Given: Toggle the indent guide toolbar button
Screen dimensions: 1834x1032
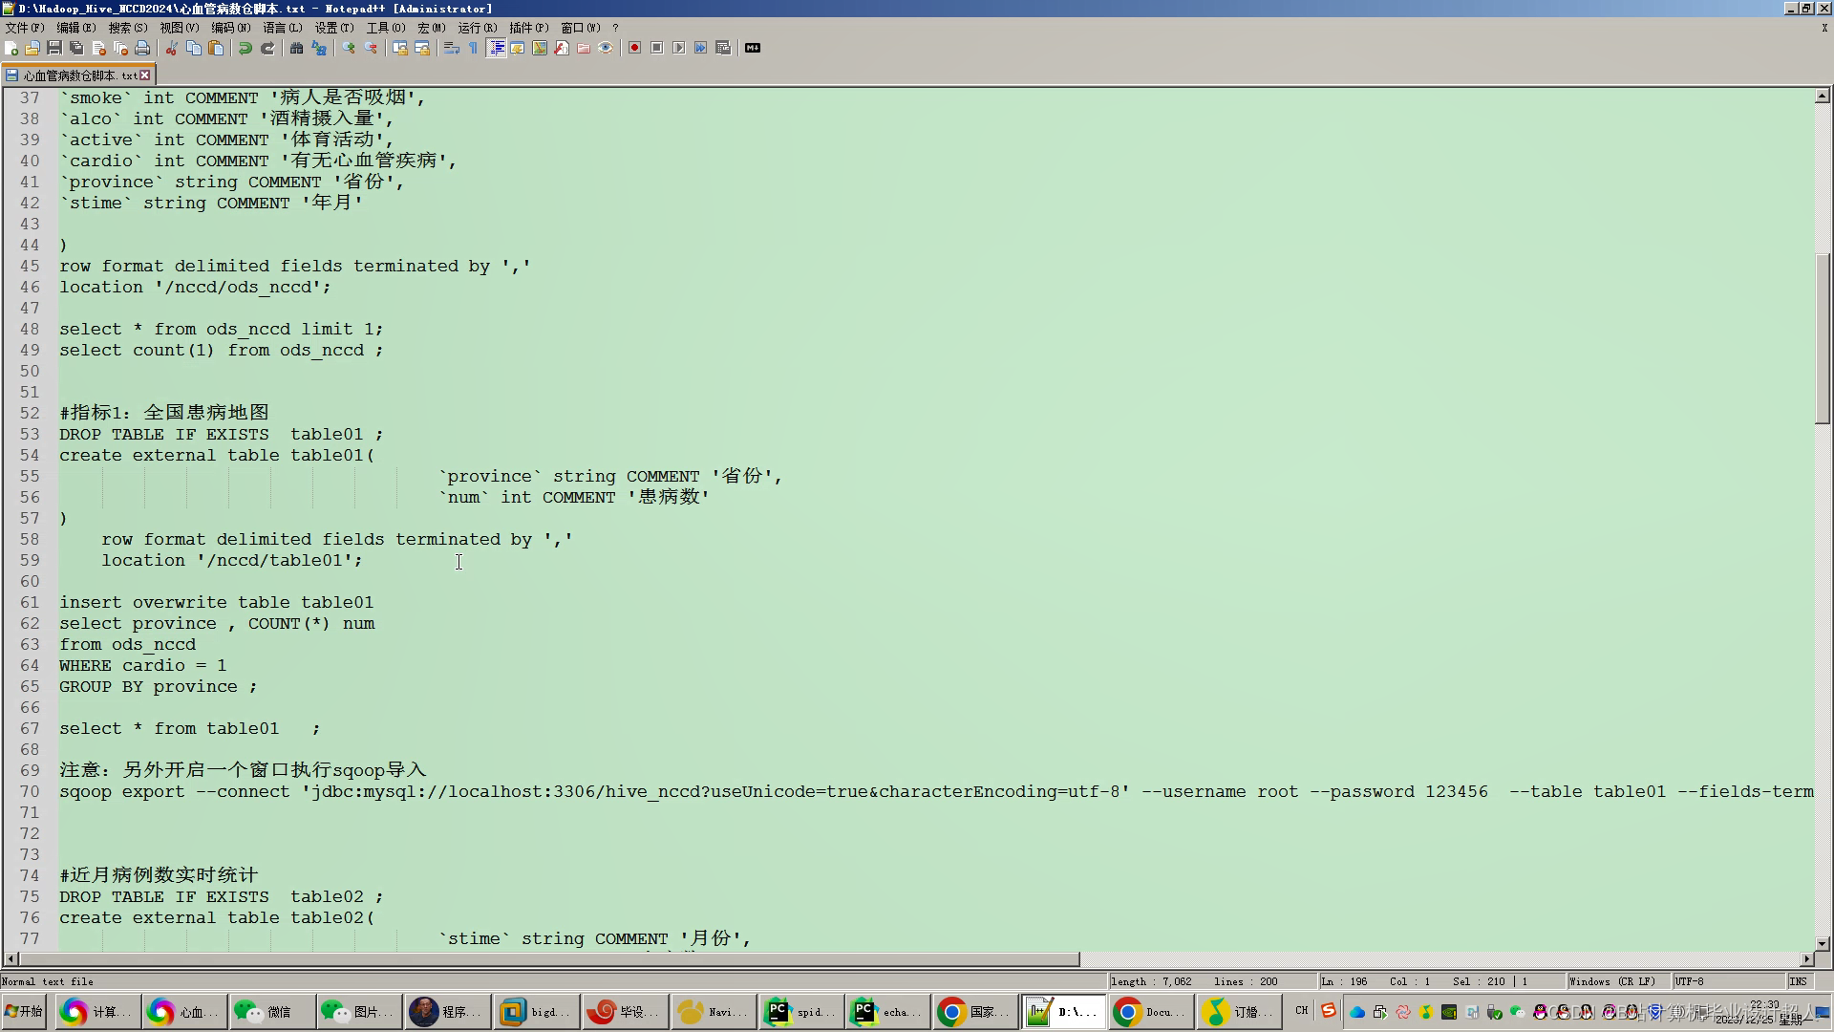Looking at the screenshot, I should pos(497,48).
